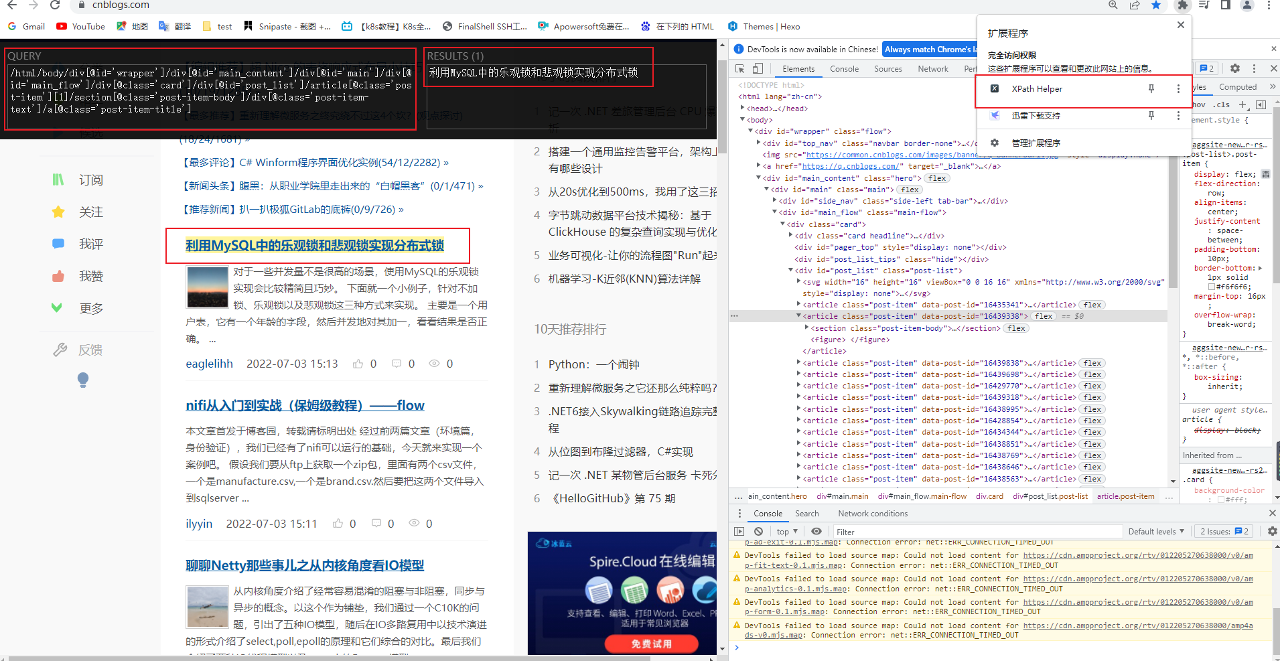Switch to the Console tab in DevTools
Image resolution: width=1280 pixels, height=661 pixels.
point(844,69)
